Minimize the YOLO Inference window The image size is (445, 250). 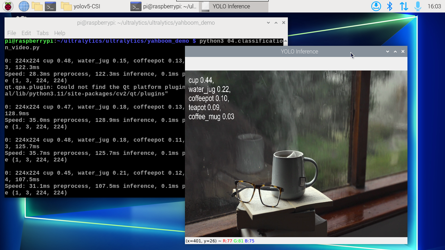coord(388,51)
